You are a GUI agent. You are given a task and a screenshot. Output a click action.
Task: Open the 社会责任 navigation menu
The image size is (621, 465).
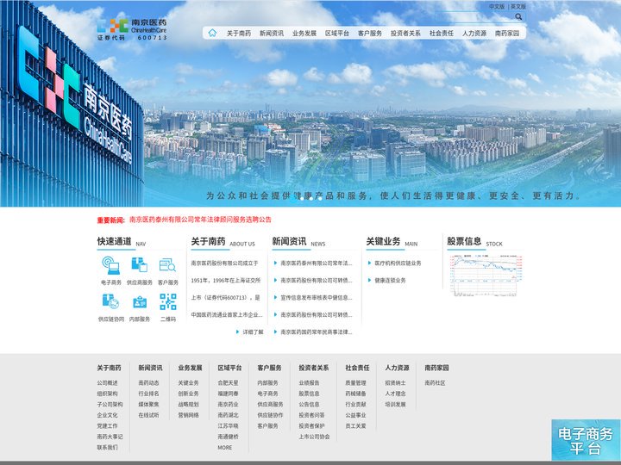tap(442, 34)
